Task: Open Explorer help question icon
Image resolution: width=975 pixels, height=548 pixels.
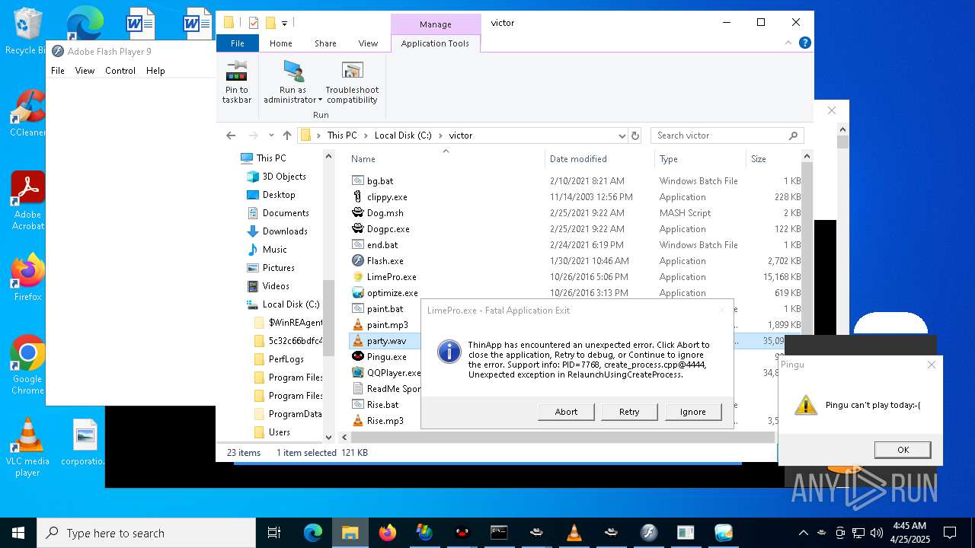Action: pyautogui.click(x=804, y=43)
